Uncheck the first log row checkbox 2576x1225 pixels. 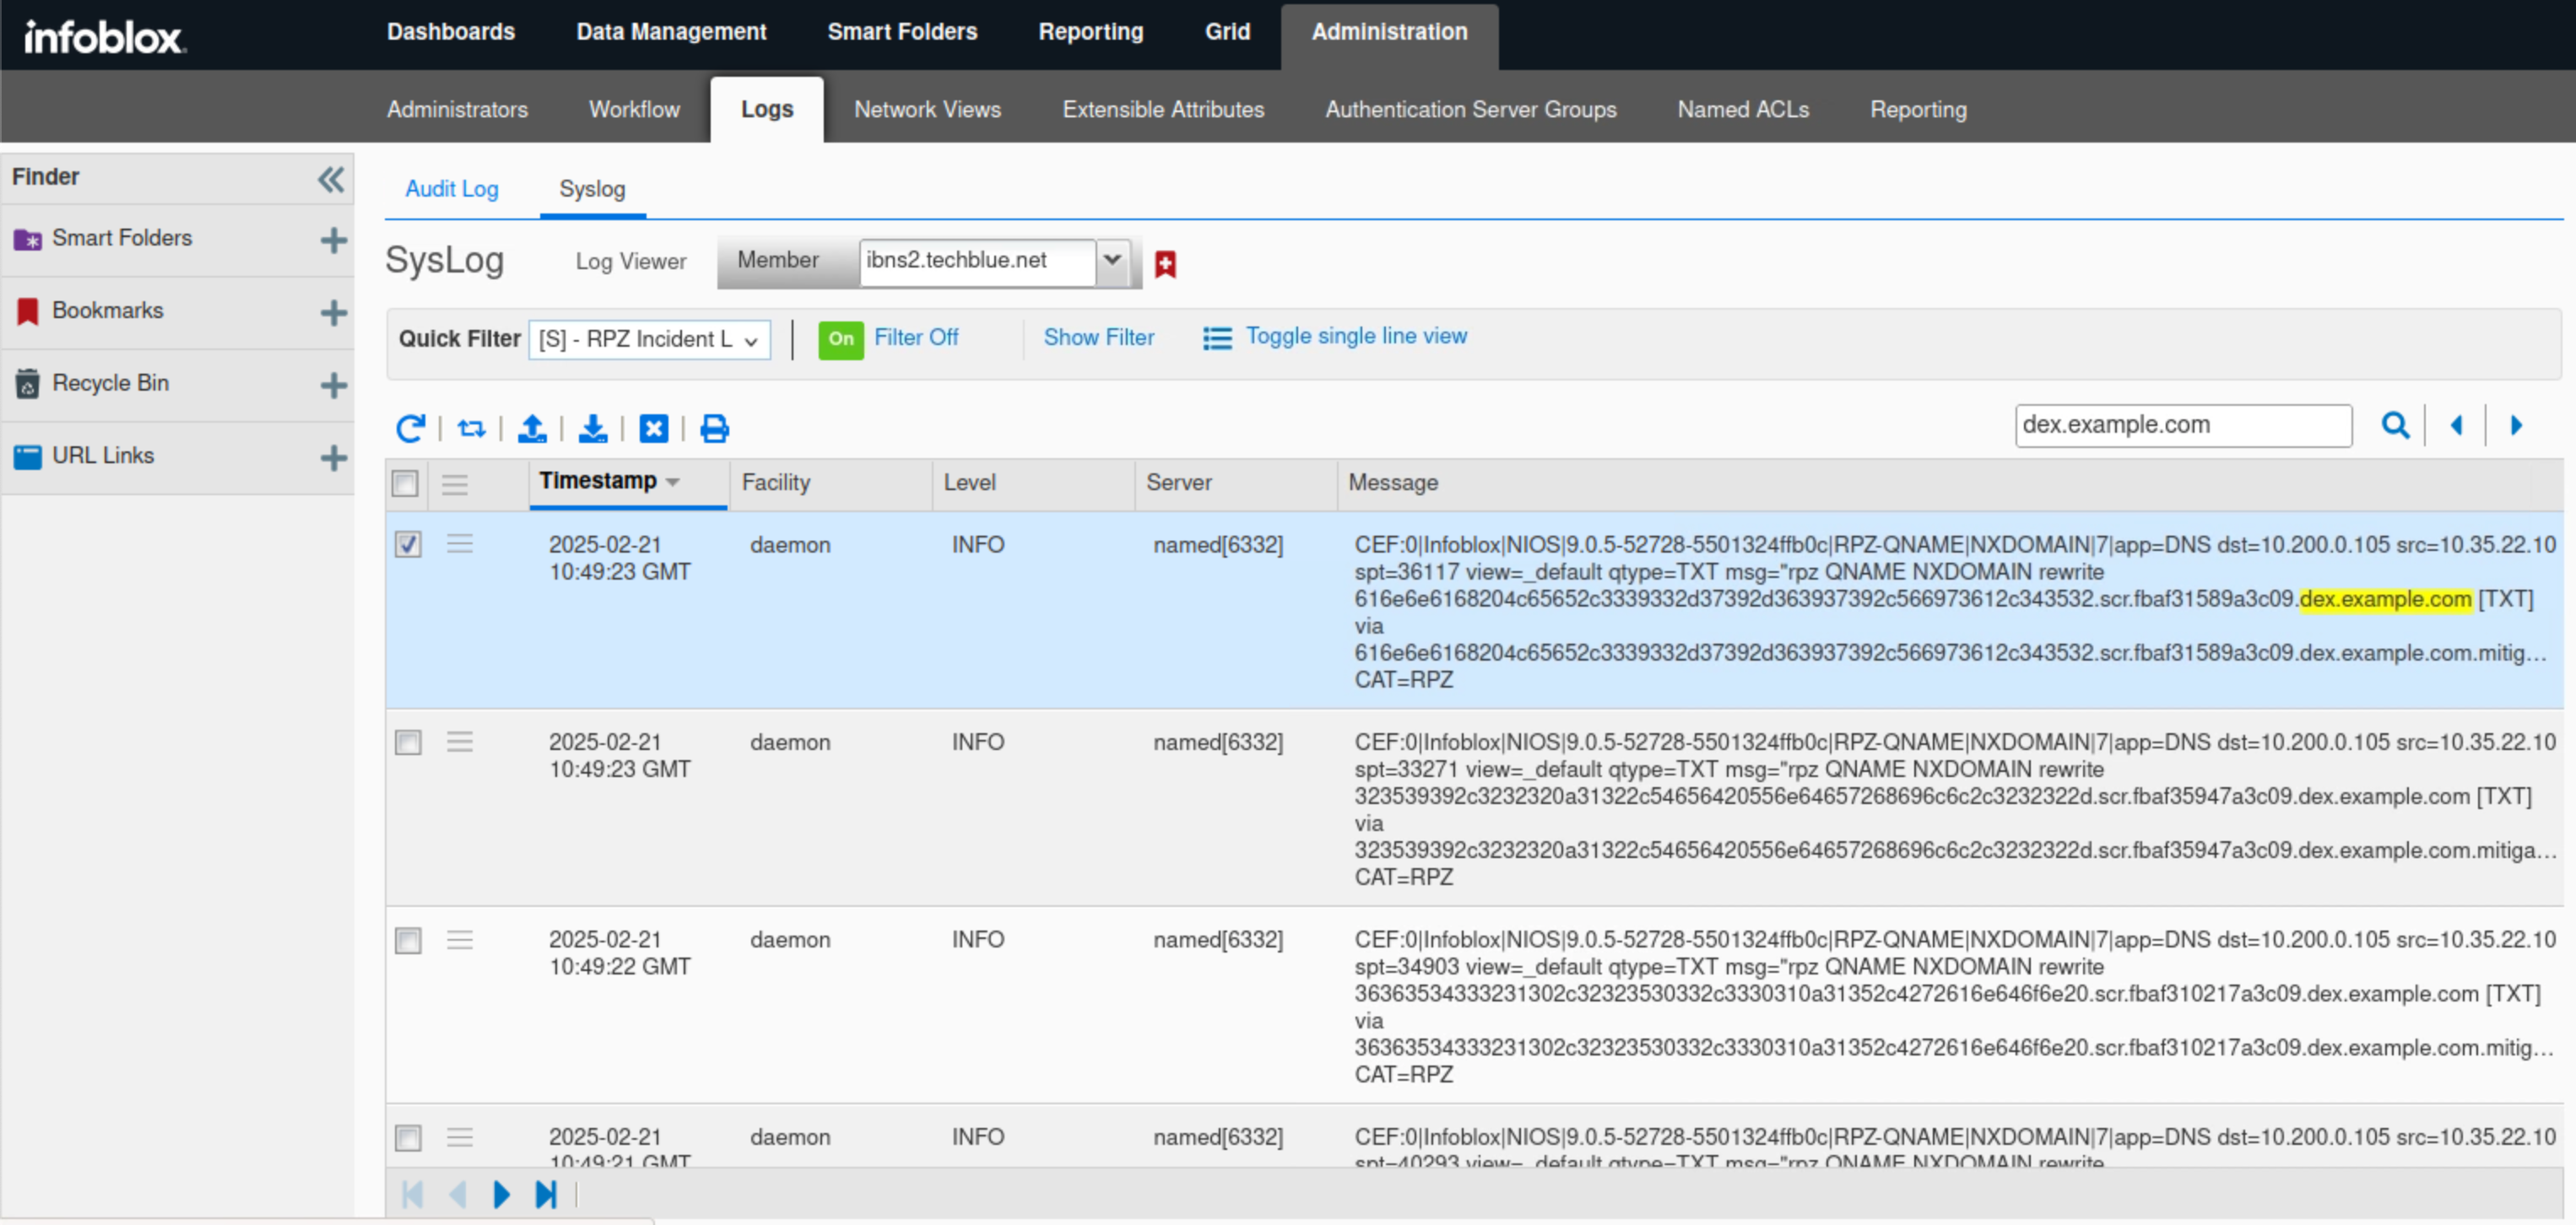pos(408,544)
